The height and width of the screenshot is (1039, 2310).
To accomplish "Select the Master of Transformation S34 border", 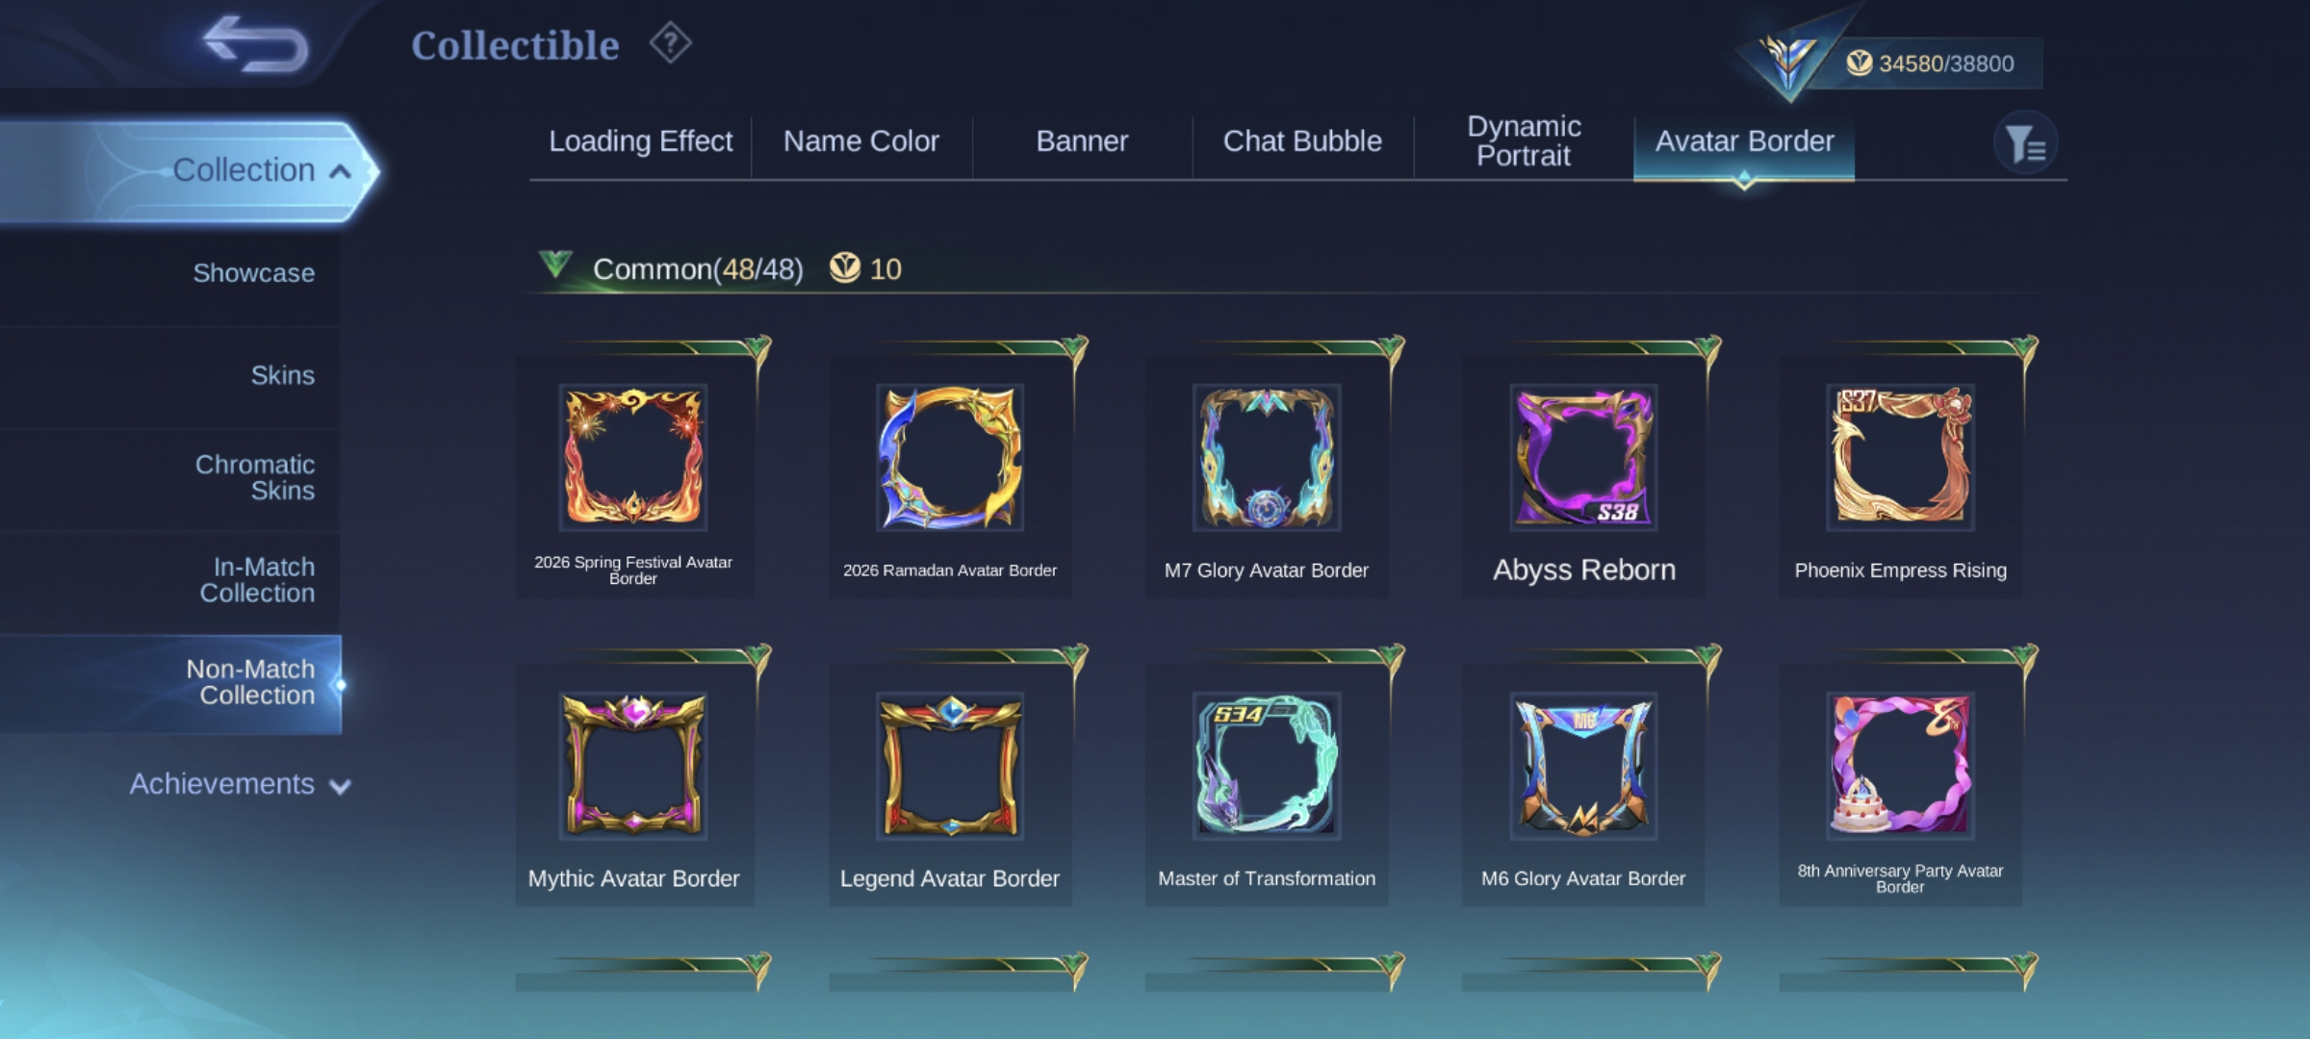I will tap(1267, 785).
